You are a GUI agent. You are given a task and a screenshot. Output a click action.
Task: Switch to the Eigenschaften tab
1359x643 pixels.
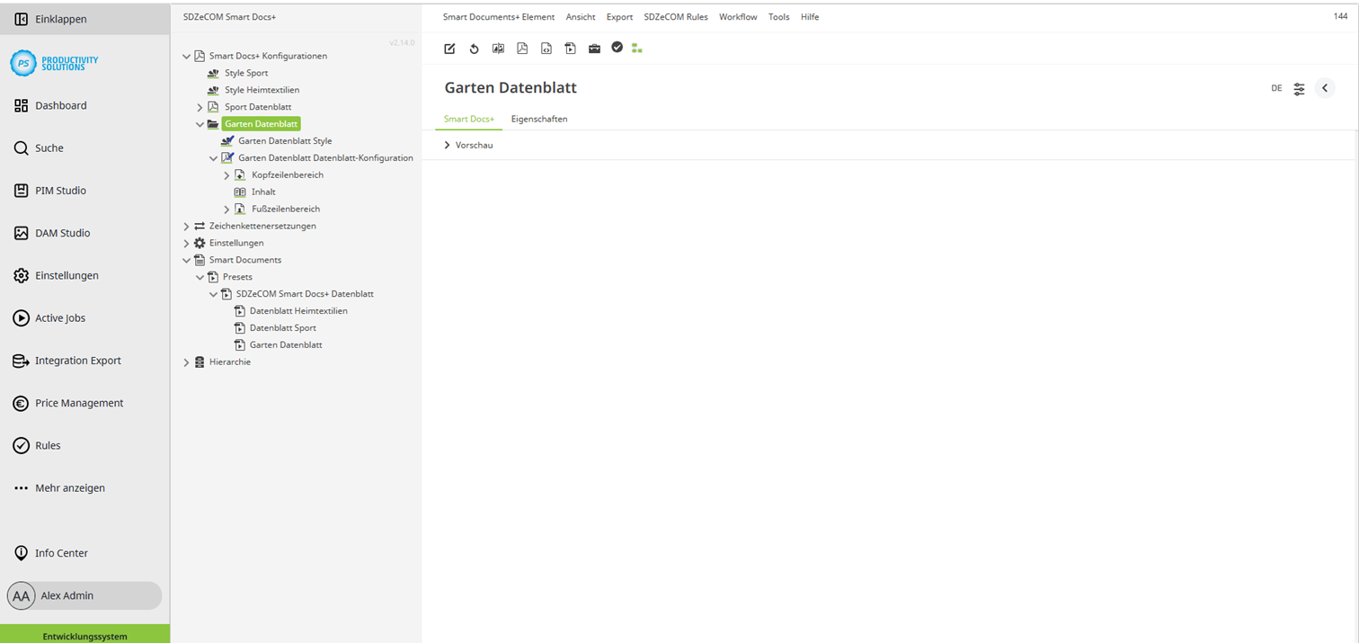(539, 119)
